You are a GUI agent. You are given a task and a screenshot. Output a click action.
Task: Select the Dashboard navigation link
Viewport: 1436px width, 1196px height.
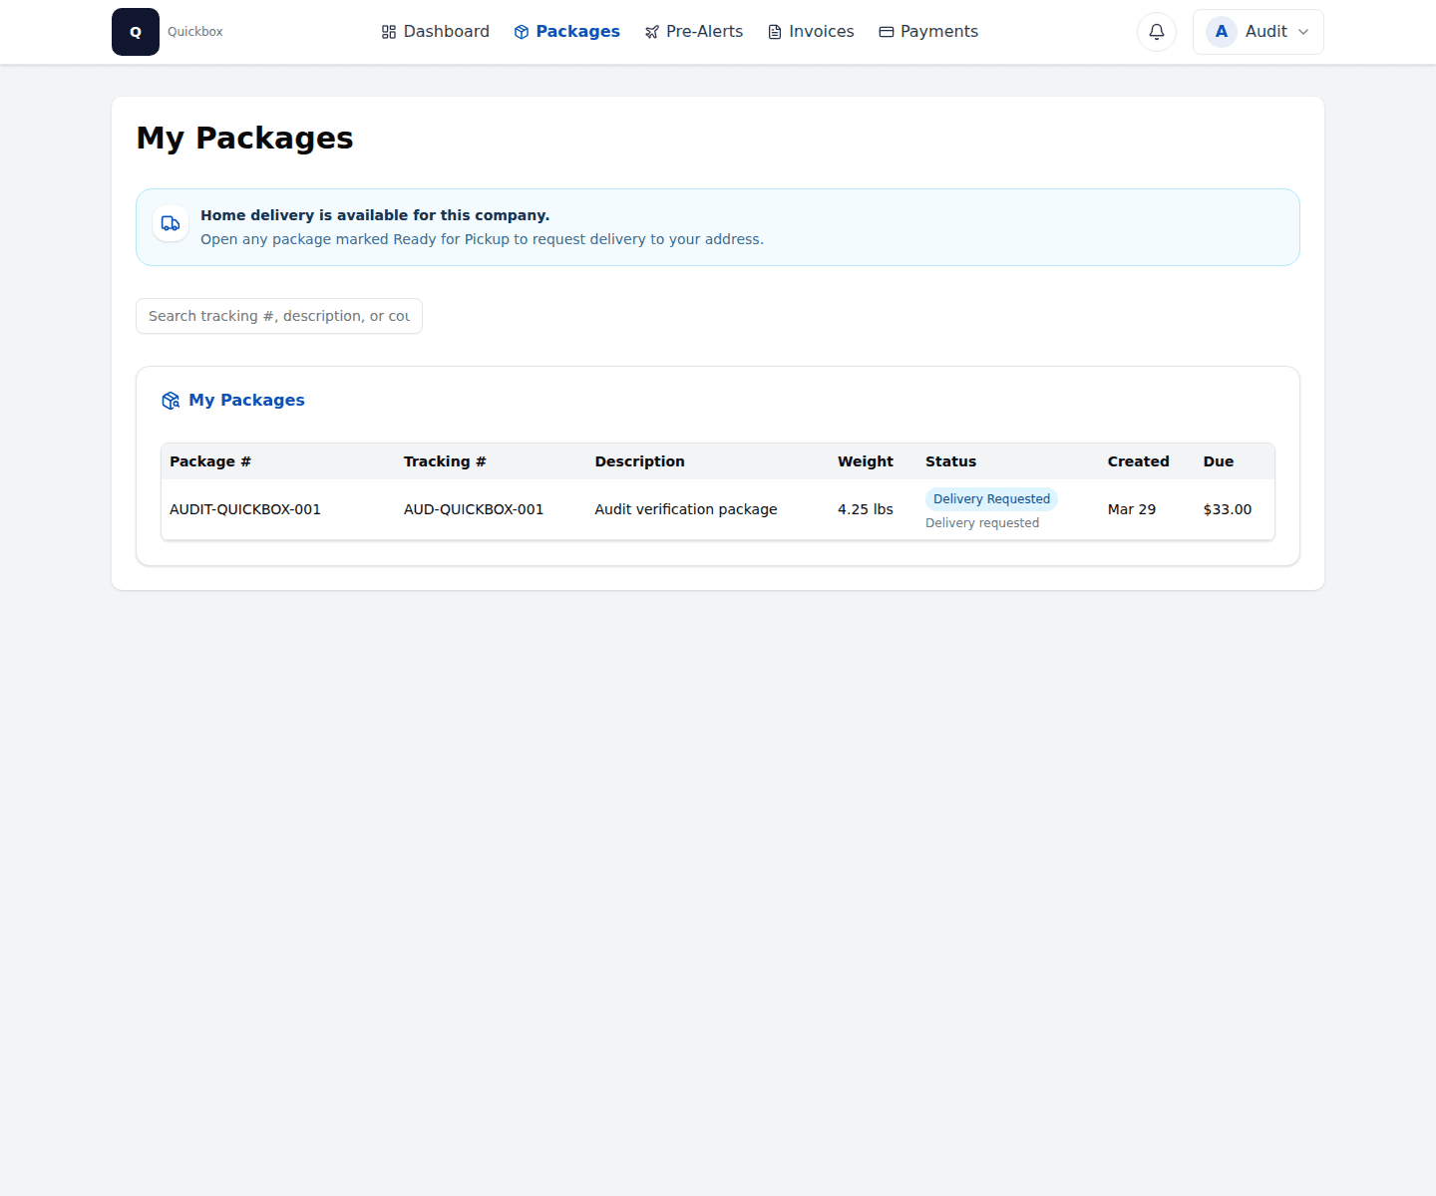[445, 31]
